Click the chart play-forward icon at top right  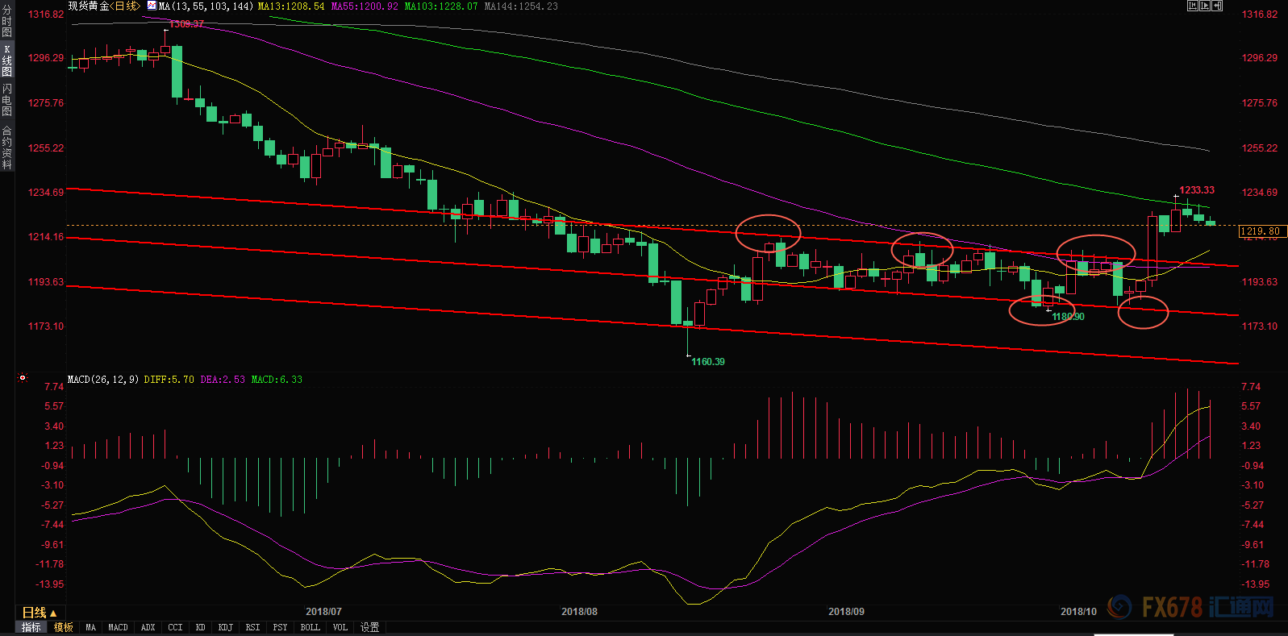point(1205,6)
